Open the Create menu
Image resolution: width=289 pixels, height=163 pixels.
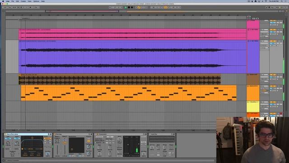pyautogui.click(x=23, y=1)
